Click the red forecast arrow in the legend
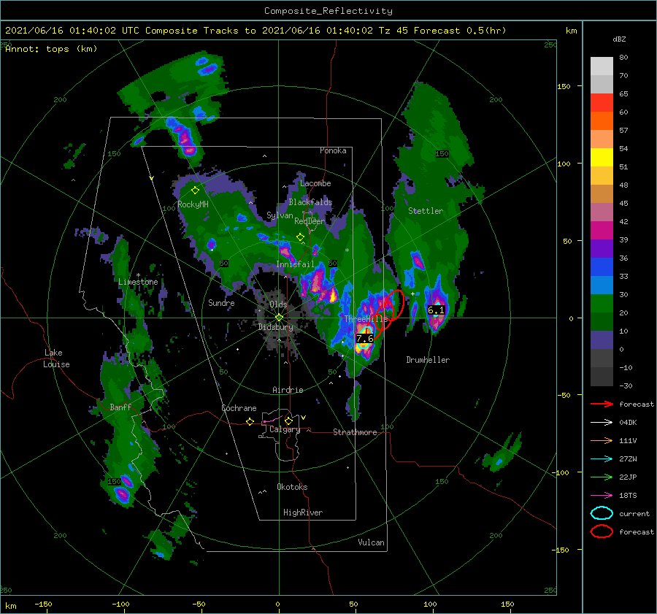This screenshot has height=614, width=657. 602,404
